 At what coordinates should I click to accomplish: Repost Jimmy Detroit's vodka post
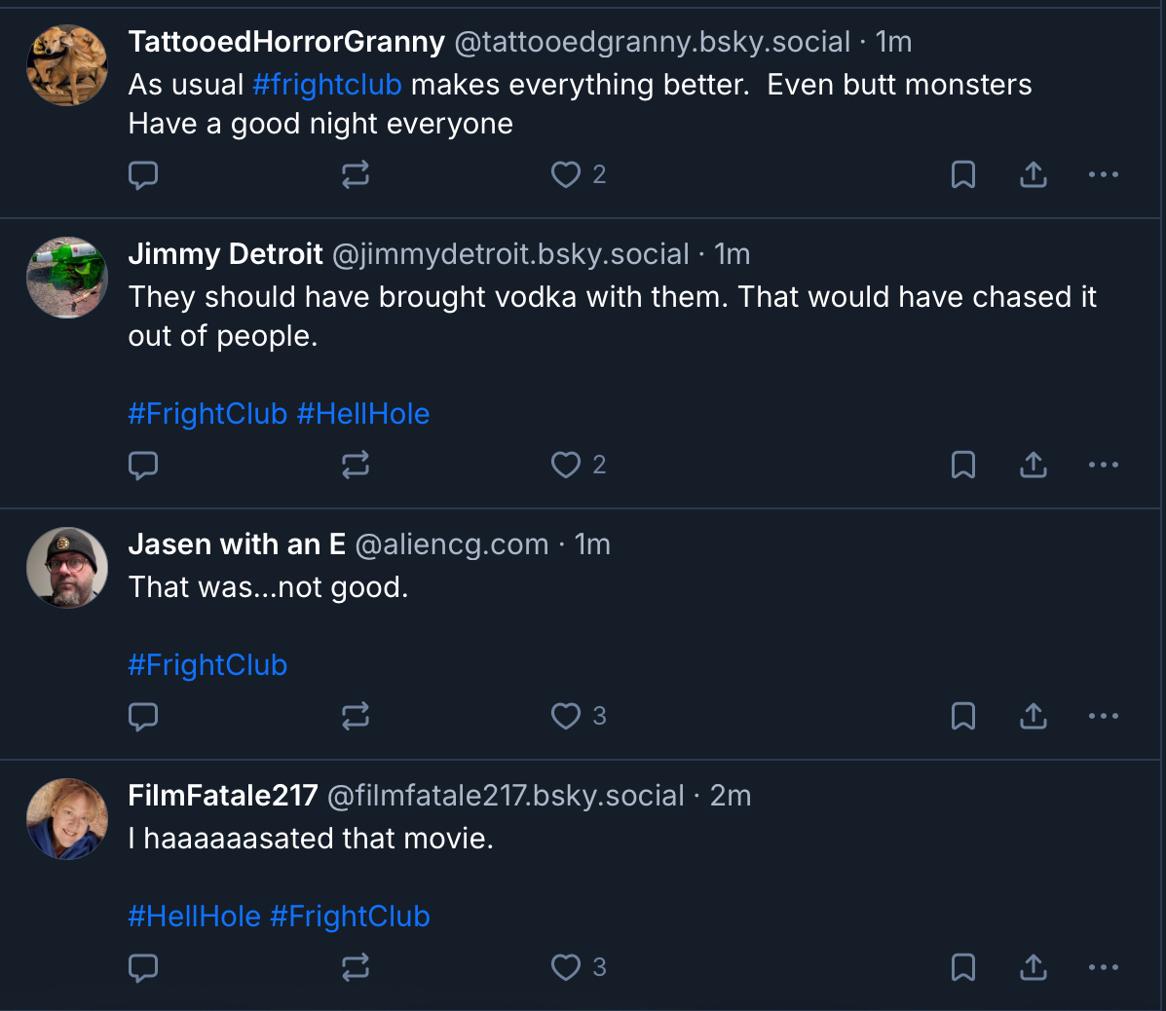[x=356, y=466]
